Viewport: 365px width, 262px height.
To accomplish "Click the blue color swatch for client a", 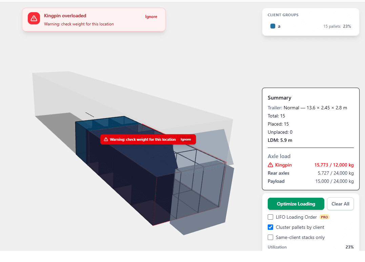I will (x=273, y=26).
